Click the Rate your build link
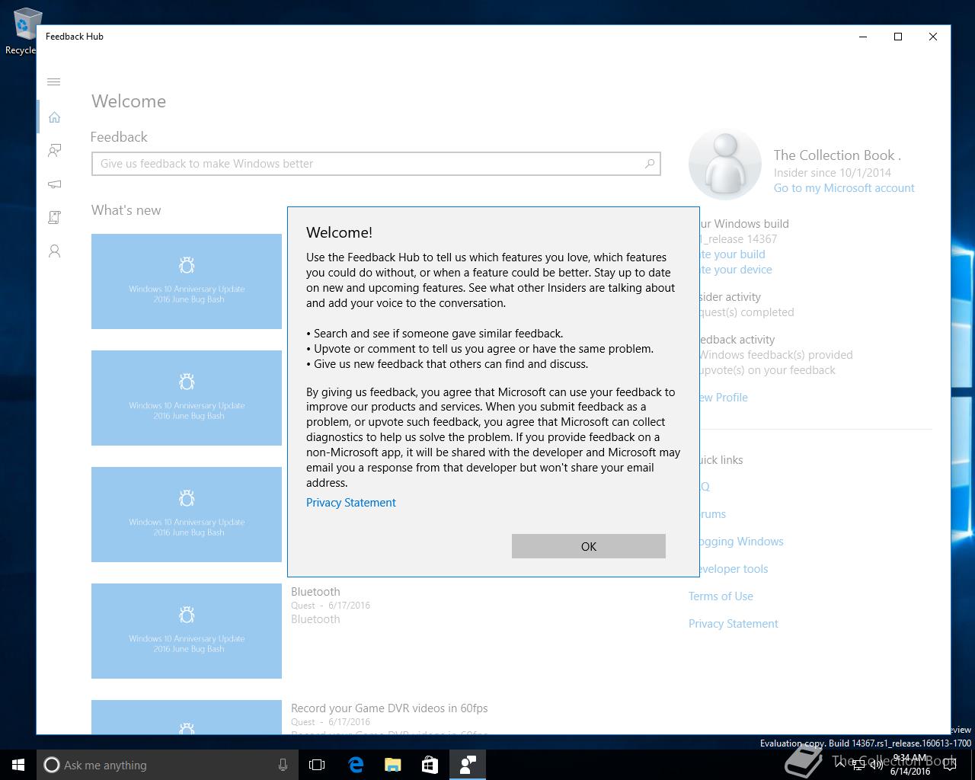 (x=733, y=254)
